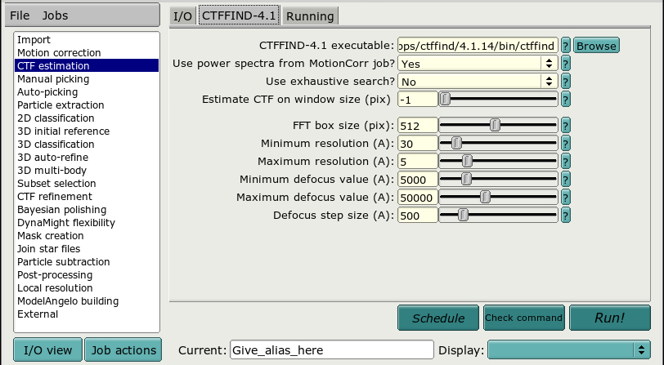Screen dimensions: 664x365
Task: Switch to the Running tab
Action: (x=310, y=16)
